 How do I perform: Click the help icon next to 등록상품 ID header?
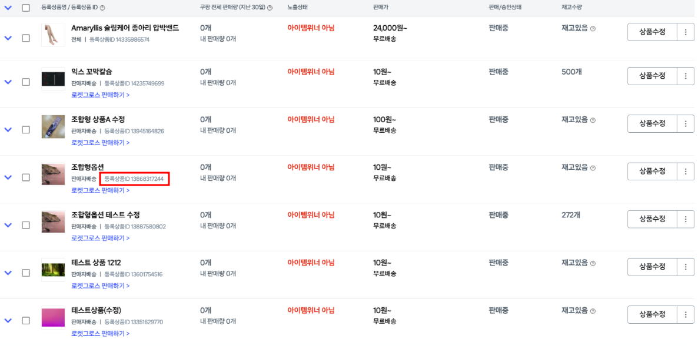point(103,8)
